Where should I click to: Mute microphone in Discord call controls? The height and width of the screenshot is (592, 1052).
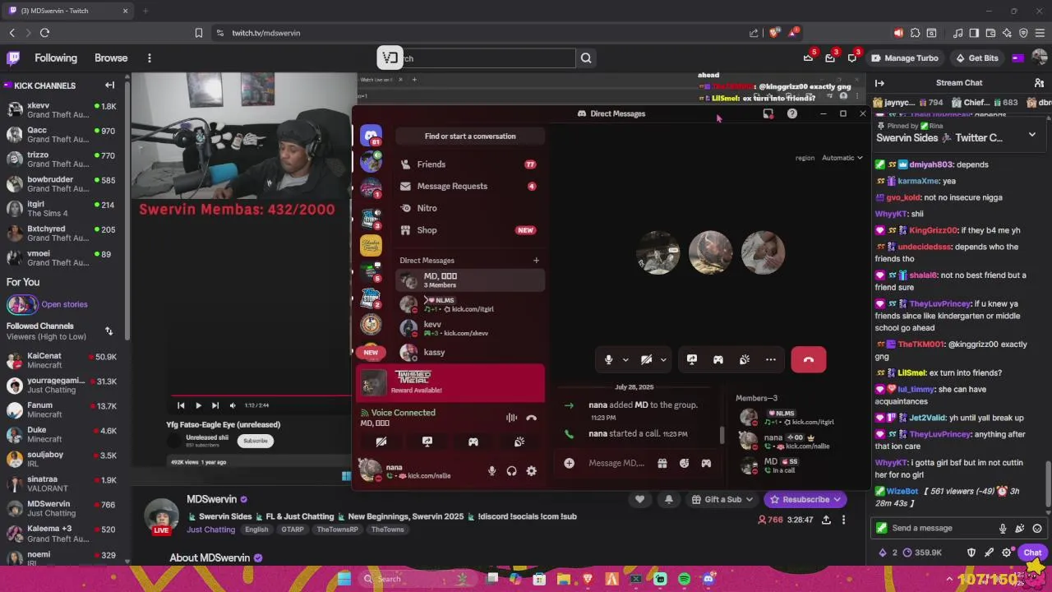608,359
